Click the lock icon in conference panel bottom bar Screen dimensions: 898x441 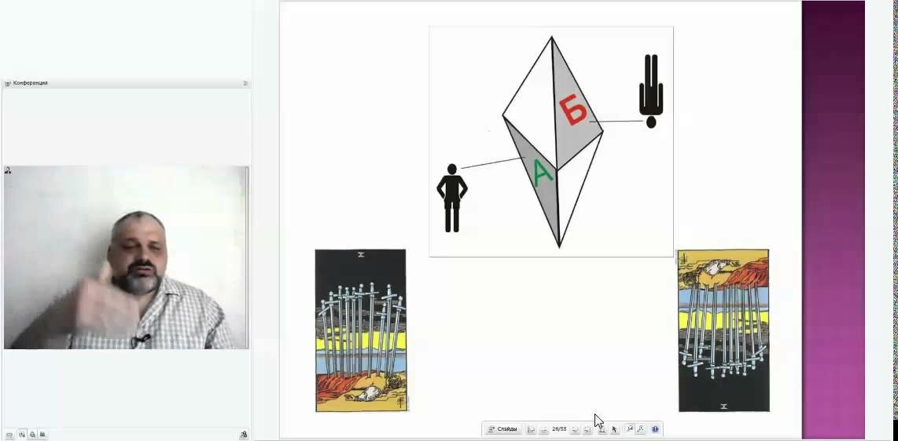tap(33, 434)
